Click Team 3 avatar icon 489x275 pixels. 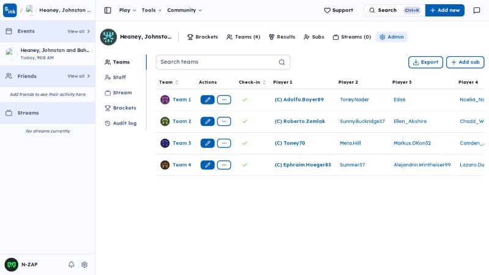pos(165,143)
